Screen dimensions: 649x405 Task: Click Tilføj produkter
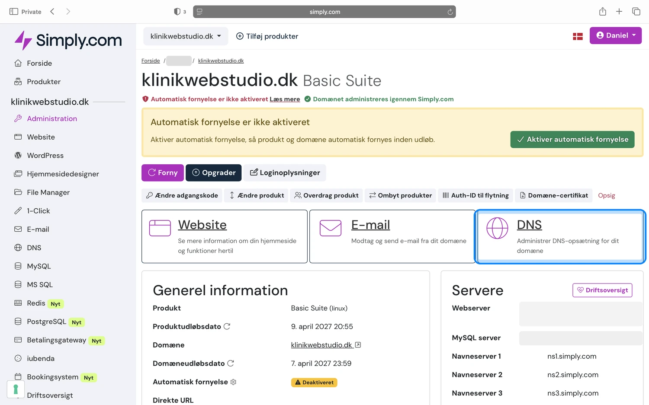coord(267,36)
